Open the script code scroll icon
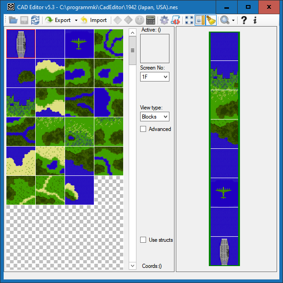Image resolution: width=283 pixels, height=283 pixels. 175,20
